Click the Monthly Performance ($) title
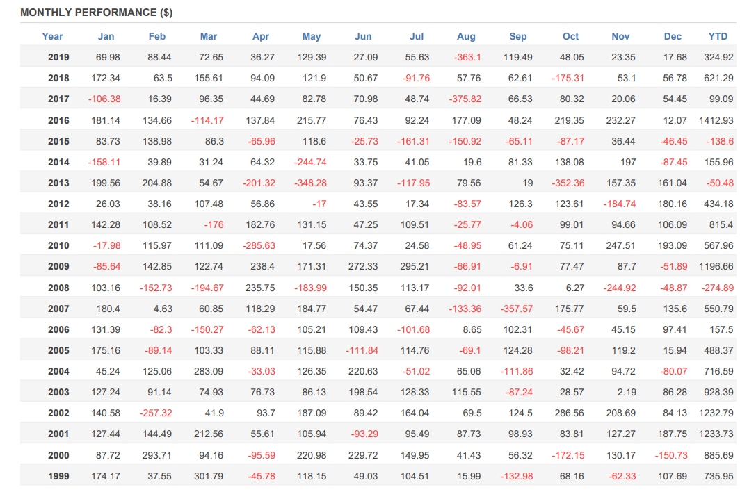Screen dimensions: 756x492 (97, 13)
